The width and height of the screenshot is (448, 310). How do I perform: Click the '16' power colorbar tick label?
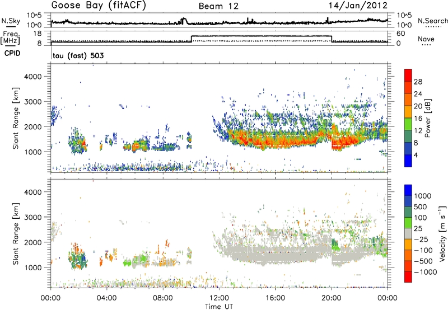pyautogui.click(x=418, y=119)
